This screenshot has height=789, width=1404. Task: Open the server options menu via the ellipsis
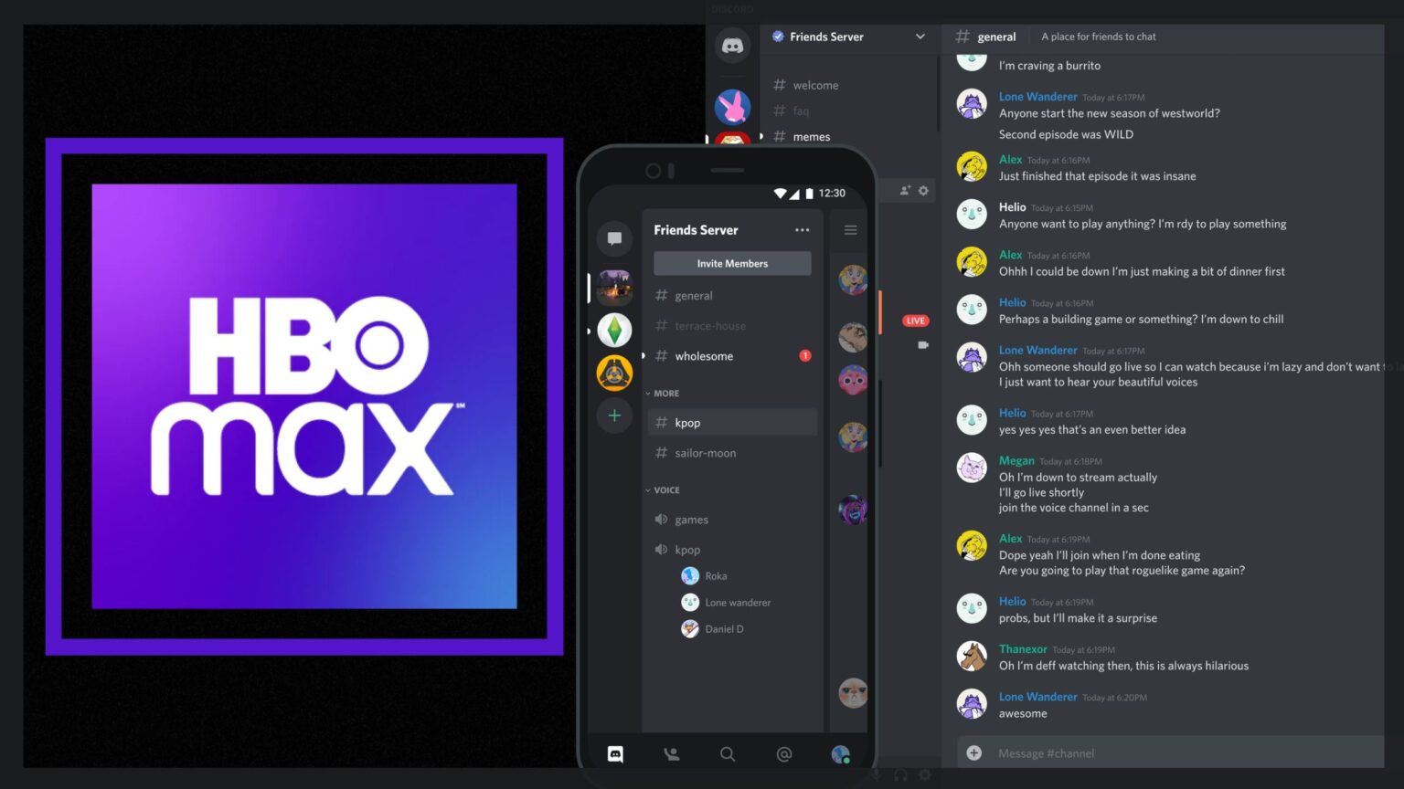[802, 230]
